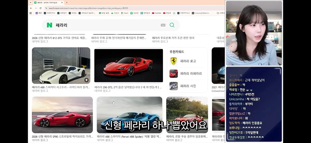Open 페라리, 르망 우승 경주차 title
The image size is (311, 143).
[x=187, y=137]
